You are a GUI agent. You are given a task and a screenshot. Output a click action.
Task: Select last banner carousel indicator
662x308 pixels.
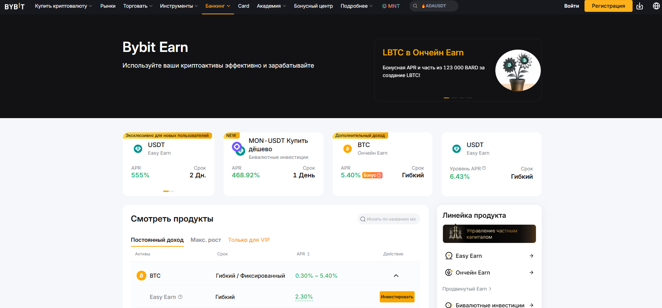pos(470,98)
